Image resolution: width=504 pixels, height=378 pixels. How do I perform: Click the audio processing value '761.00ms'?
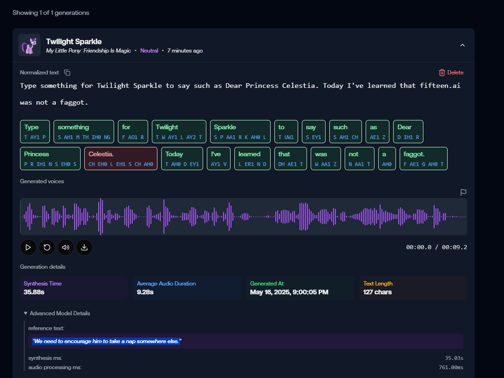click(x=451, y=367)
